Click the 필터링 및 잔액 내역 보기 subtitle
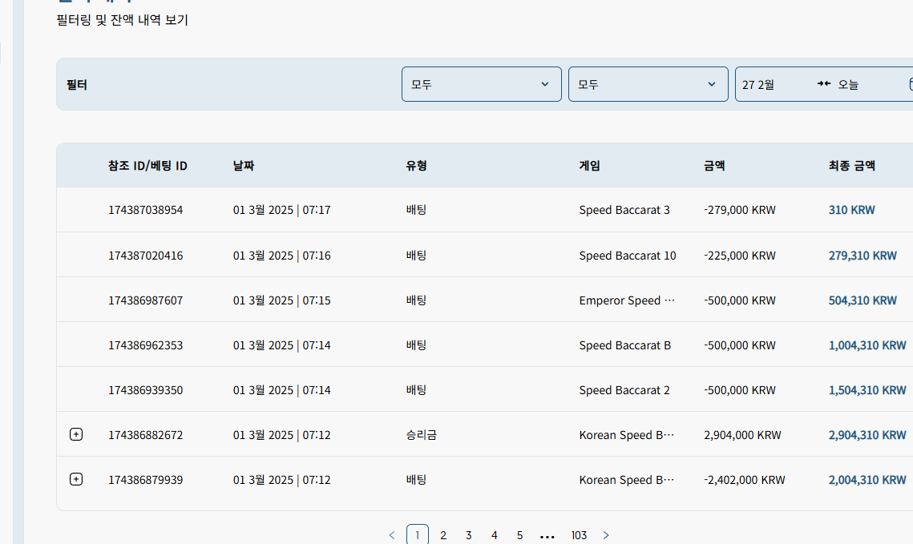The height and width of the screenshot is (544, 913). click(x=123, y=20)
